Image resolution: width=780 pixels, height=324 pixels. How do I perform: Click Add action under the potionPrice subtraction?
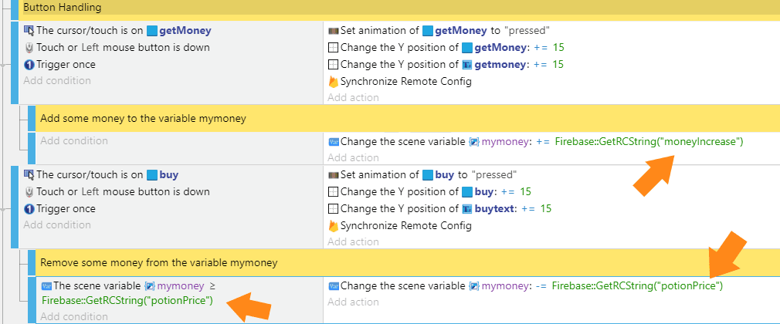pyautogui.click(x=353, y=302)
